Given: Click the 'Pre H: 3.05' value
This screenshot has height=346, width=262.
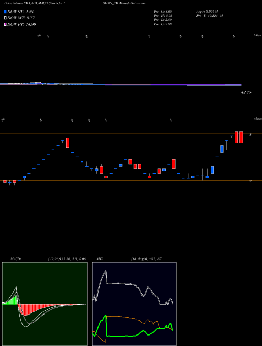Looking at the screenshot, I should [163, 16].
